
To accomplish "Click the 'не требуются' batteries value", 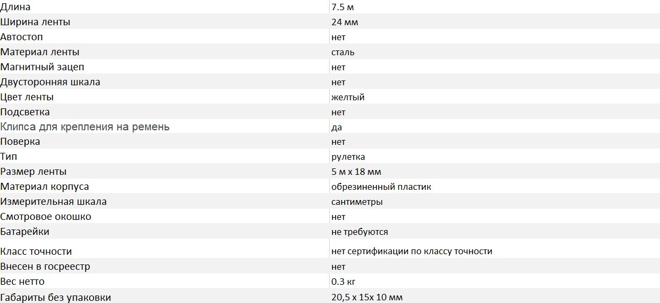I will (360, 232).
